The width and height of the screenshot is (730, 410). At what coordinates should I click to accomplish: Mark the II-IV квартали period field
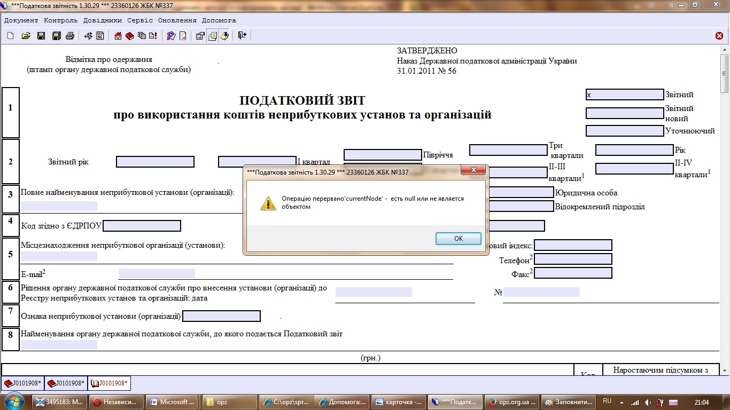[634, 169]
